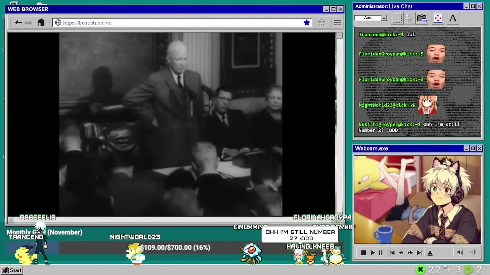Rewind in the Webcam.exe player
This screenshot has height=275, width=490.
pyautogui.click(x=401, y=253)
